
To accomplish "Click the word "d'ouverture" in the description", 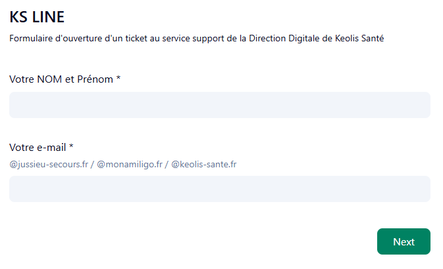I will pyautogui.click(x=80, y=38).
